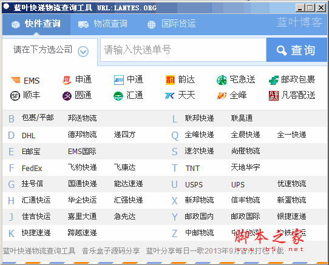The image size is (329, 265).
Task: Click the 天天 TK logo icon
Action: pos(170,96)
